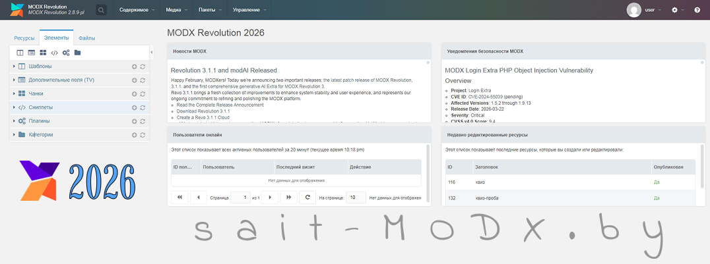The height and width of the screenshot is (264, 710).
Task: Add a new item in Шаблоны row
Action: click(134, 66)
